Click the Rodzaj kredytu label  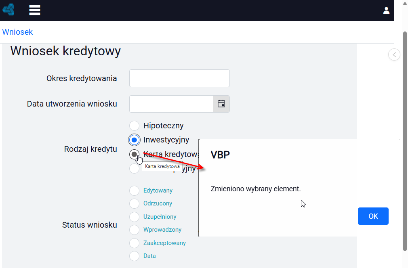(90, 149)
